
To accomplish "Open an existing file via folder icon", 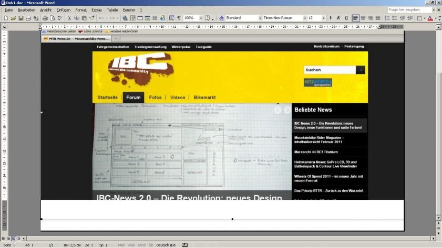I will pyautogui.click(x=13, y=18).
